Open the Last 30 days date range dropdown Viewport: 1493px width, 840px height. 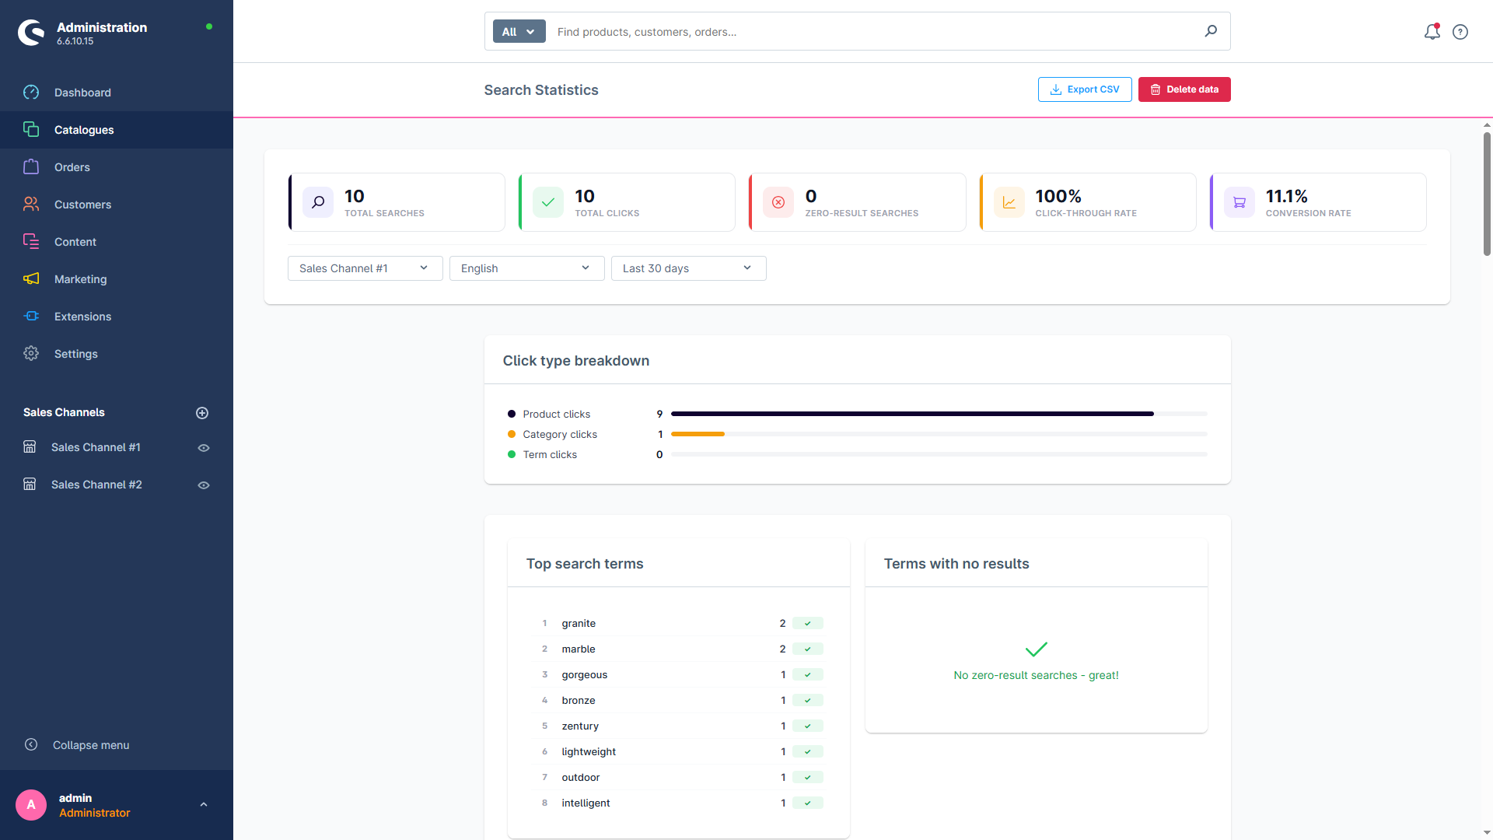tap(689, 268)
